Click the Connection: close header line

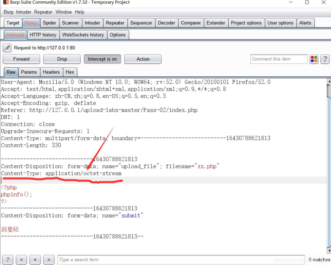pyautogui.click(x=28, y=124)
